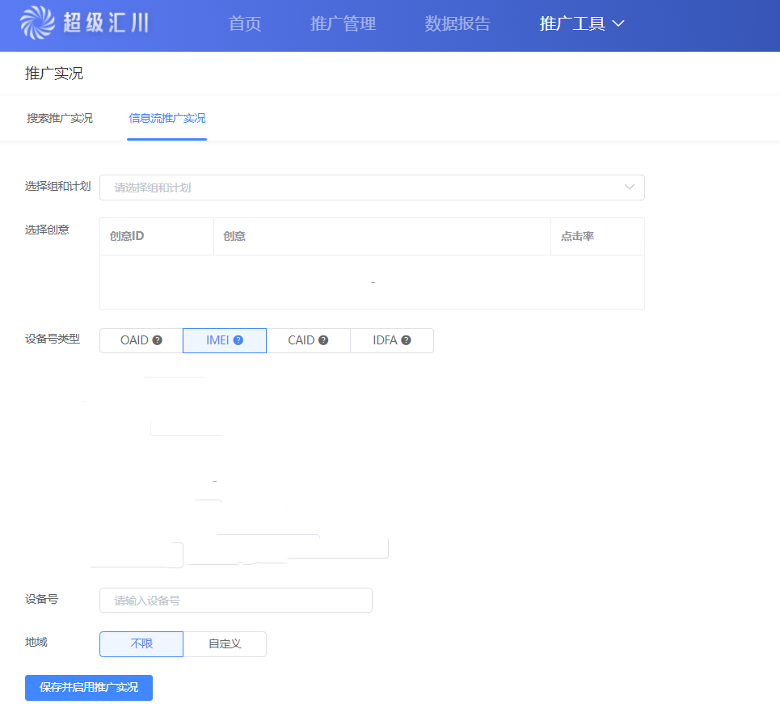Click 保存并启用推广实况 button
The image size is (780, 717).
pos(89,688)
